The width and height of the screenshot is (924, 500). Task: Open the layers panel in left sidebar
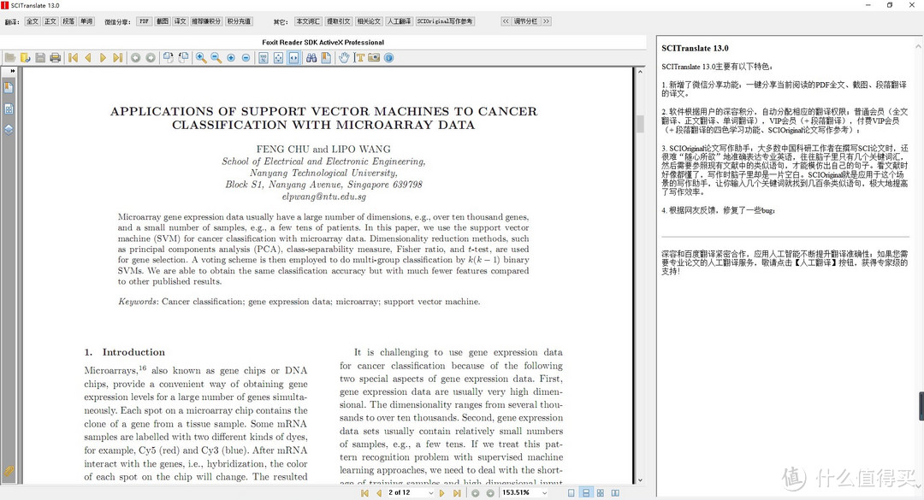(9, 130)
